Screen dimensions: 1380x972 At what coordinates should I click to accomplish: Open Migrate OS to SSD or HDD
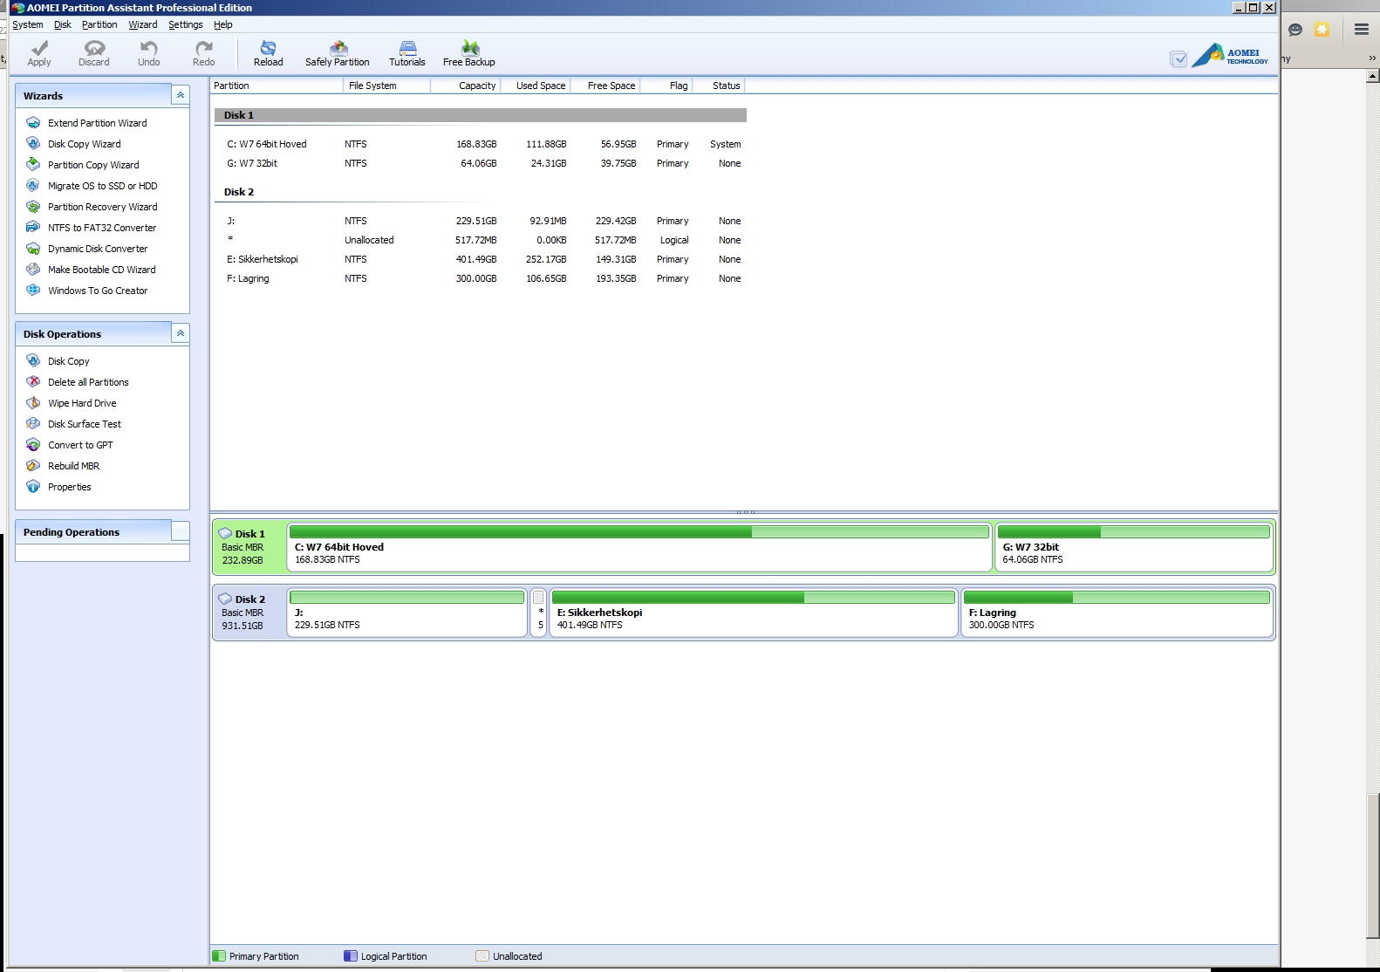[x=102, y=186]
